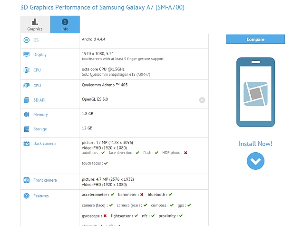Click the Features label
The image size is (302, 226).
coord(41,196)
